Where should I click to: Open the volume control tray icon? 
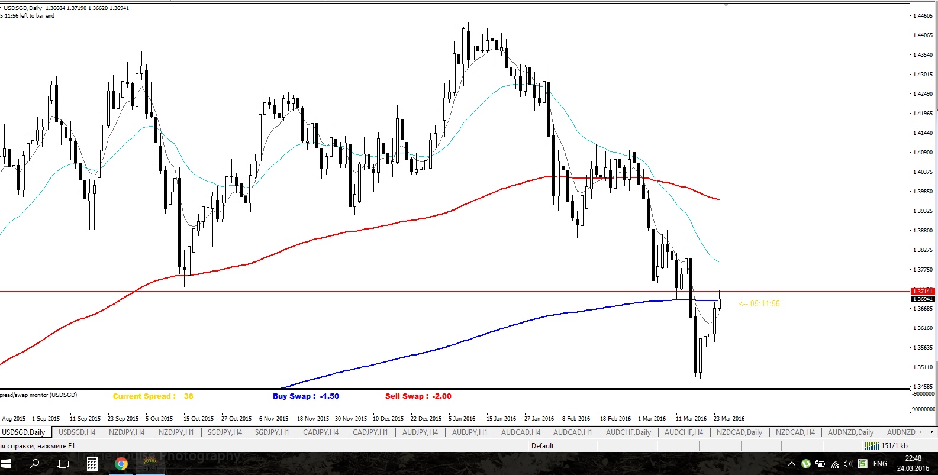tap(848, 464)
